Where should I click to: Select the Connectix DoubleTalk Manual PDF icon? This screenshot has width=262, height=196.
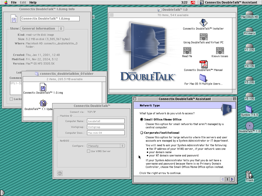(x=203, y=64)
